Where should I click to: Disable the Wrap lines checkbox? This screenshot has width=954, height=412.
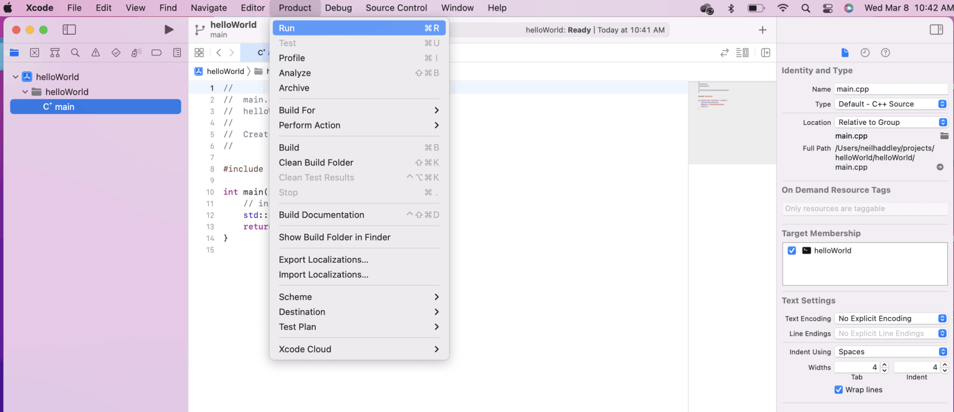click(839, 390)
